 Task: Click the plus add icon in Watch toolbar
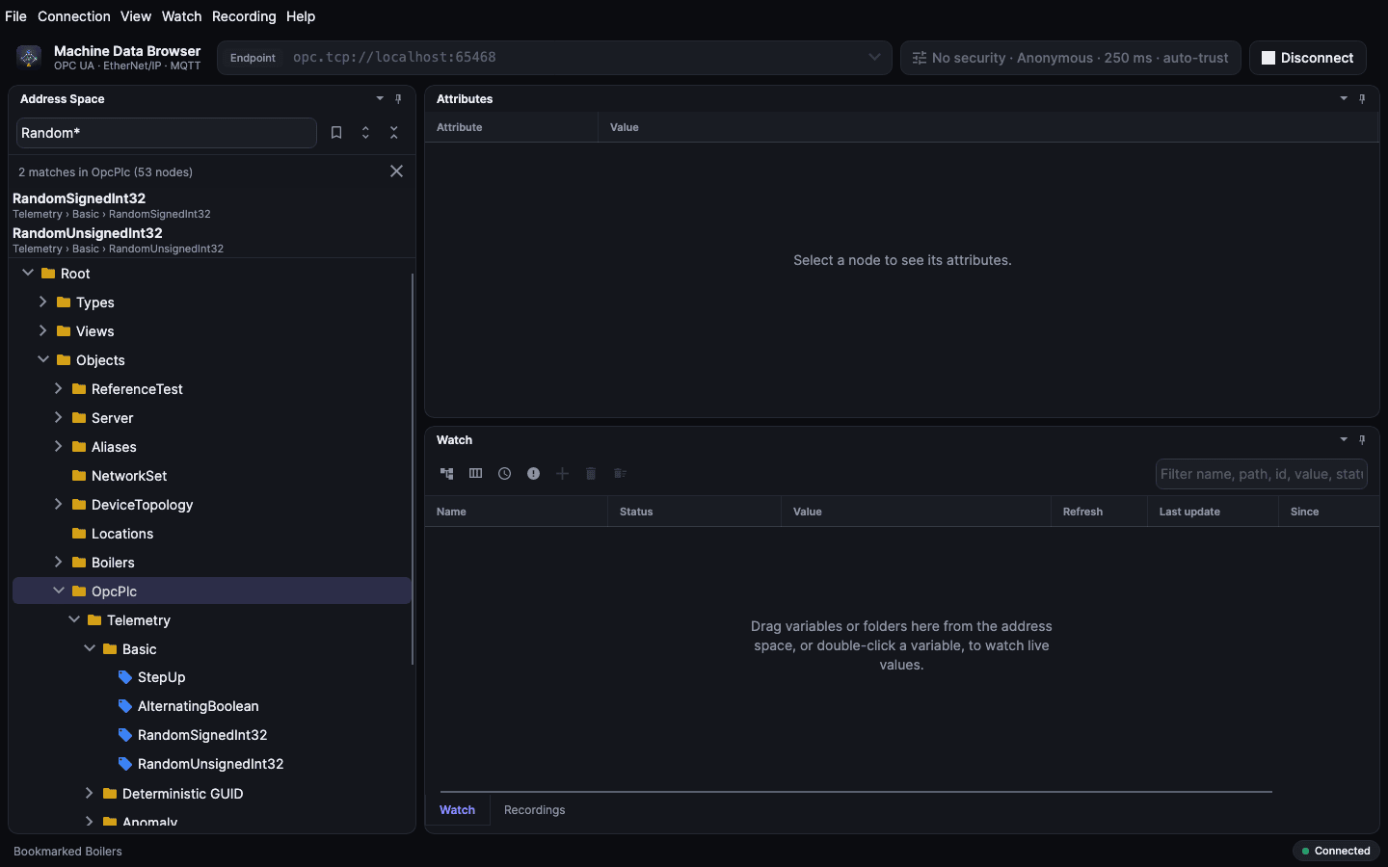tap(562, 474)
